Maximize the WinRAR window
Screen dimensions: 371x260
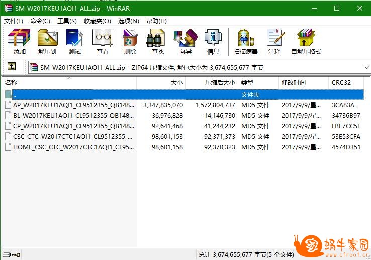pos(337,8)
